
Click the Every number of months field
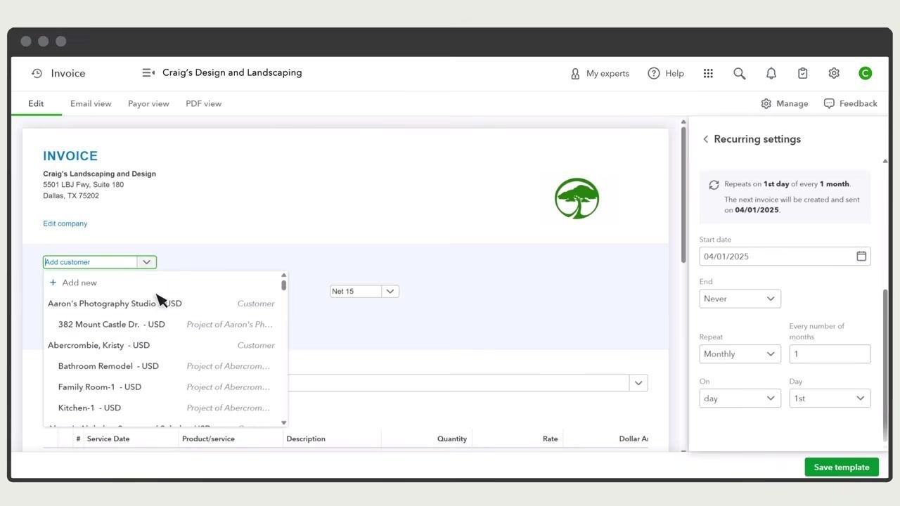coord(830,354)
